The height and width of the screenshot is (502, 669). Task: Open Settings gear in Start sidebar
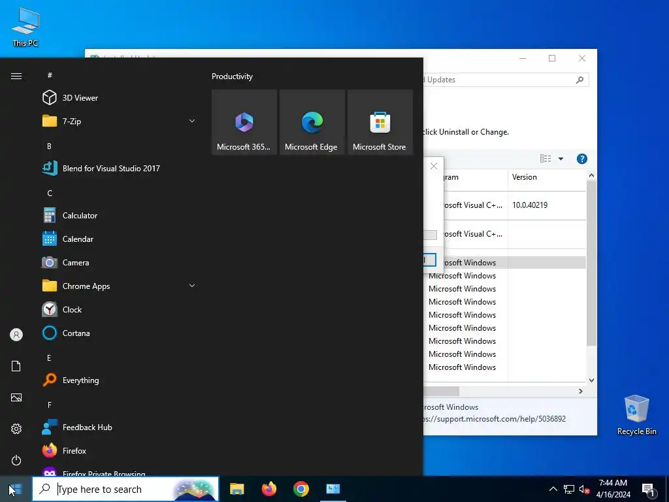tap(16, 429)
